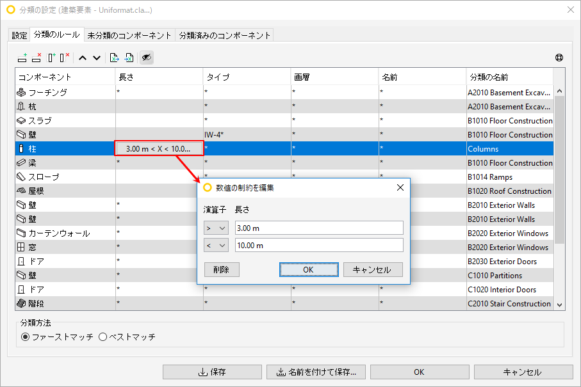Click the 'B1020 Roof Construction' cell
Viewport: 581px width, 387px height.
tap(510, 191)
